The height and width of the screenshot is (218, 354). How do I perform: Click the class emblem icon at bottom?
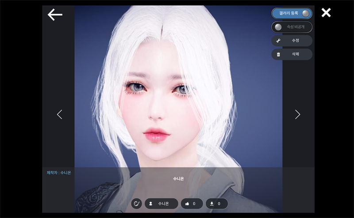tap(137, 203)
